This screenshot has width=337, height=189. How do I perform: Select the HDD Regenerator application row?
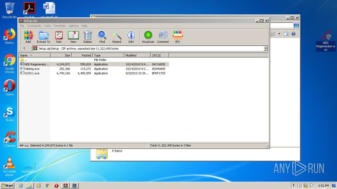click(x=94, y=64)
